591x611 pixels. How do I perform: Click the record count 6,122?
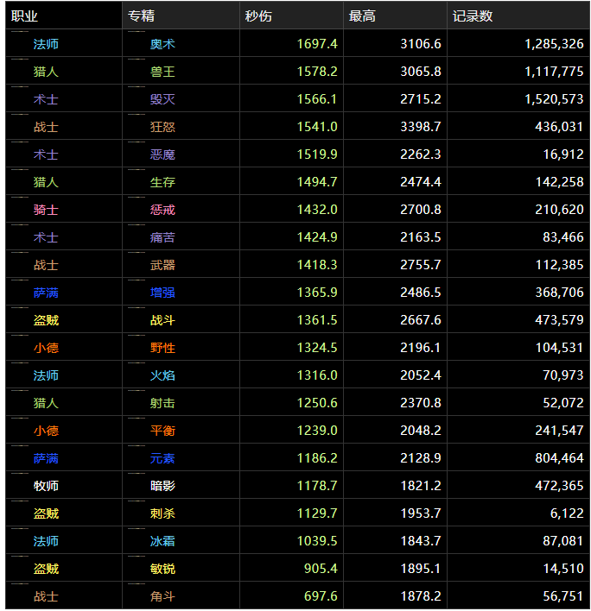(x=567, y=513)
